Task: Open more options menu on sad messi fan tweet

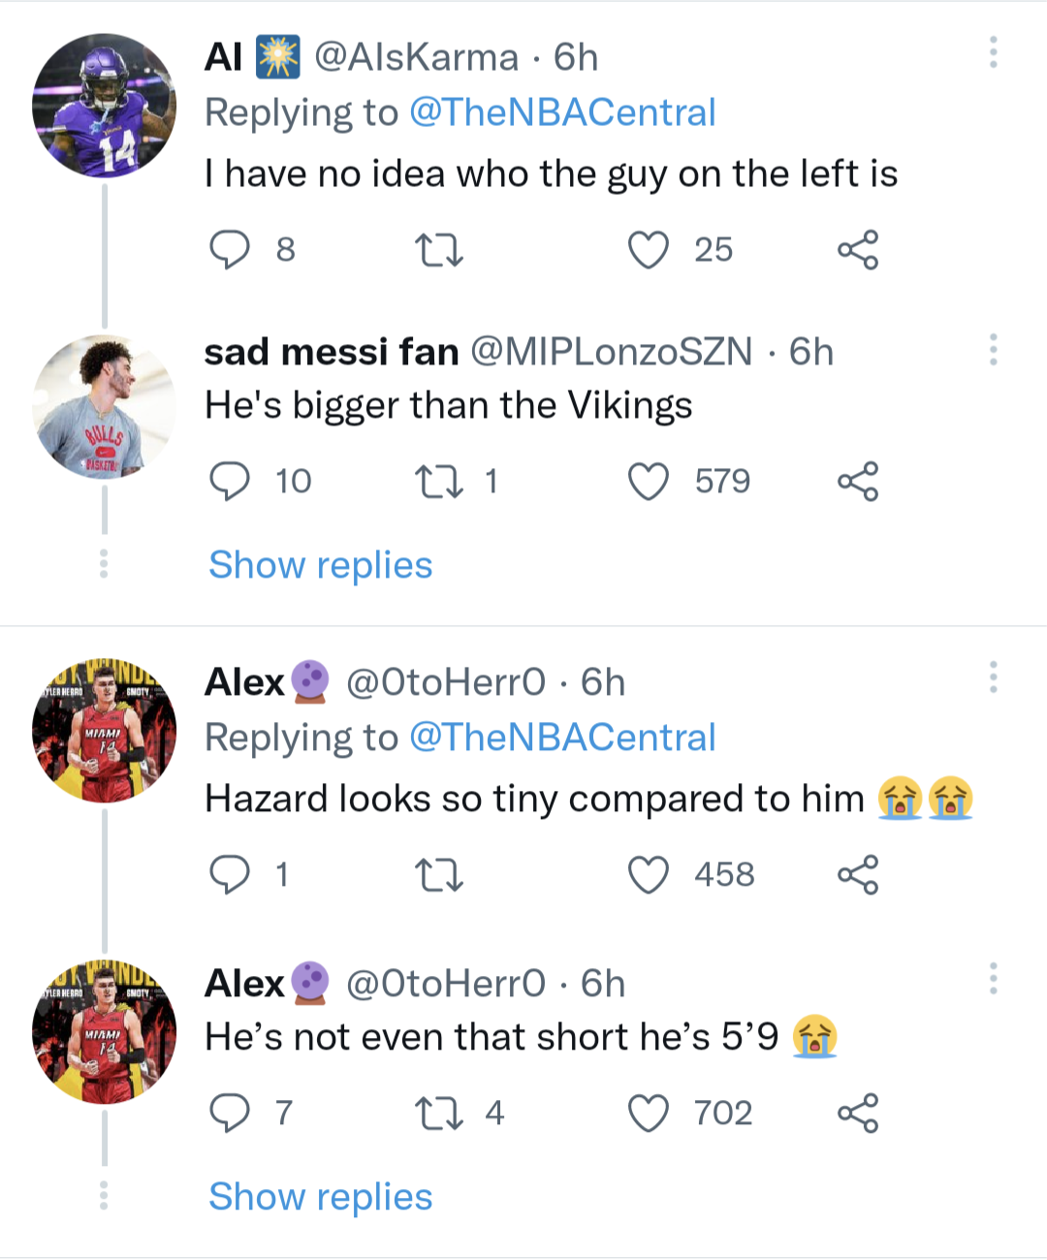Action: pos(993,350)
